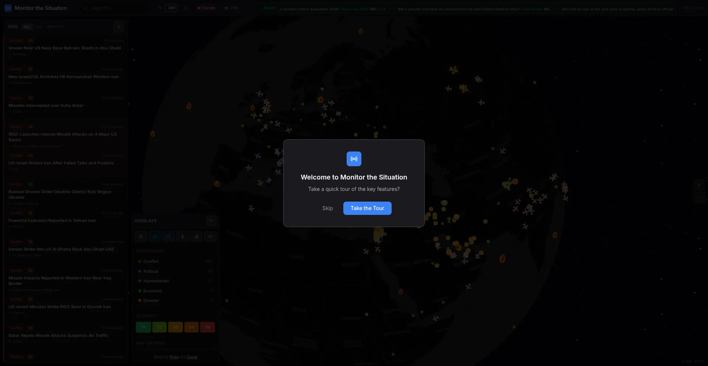
Task: Click the Federal Reserve Chair ticker item
Action: 473,9
